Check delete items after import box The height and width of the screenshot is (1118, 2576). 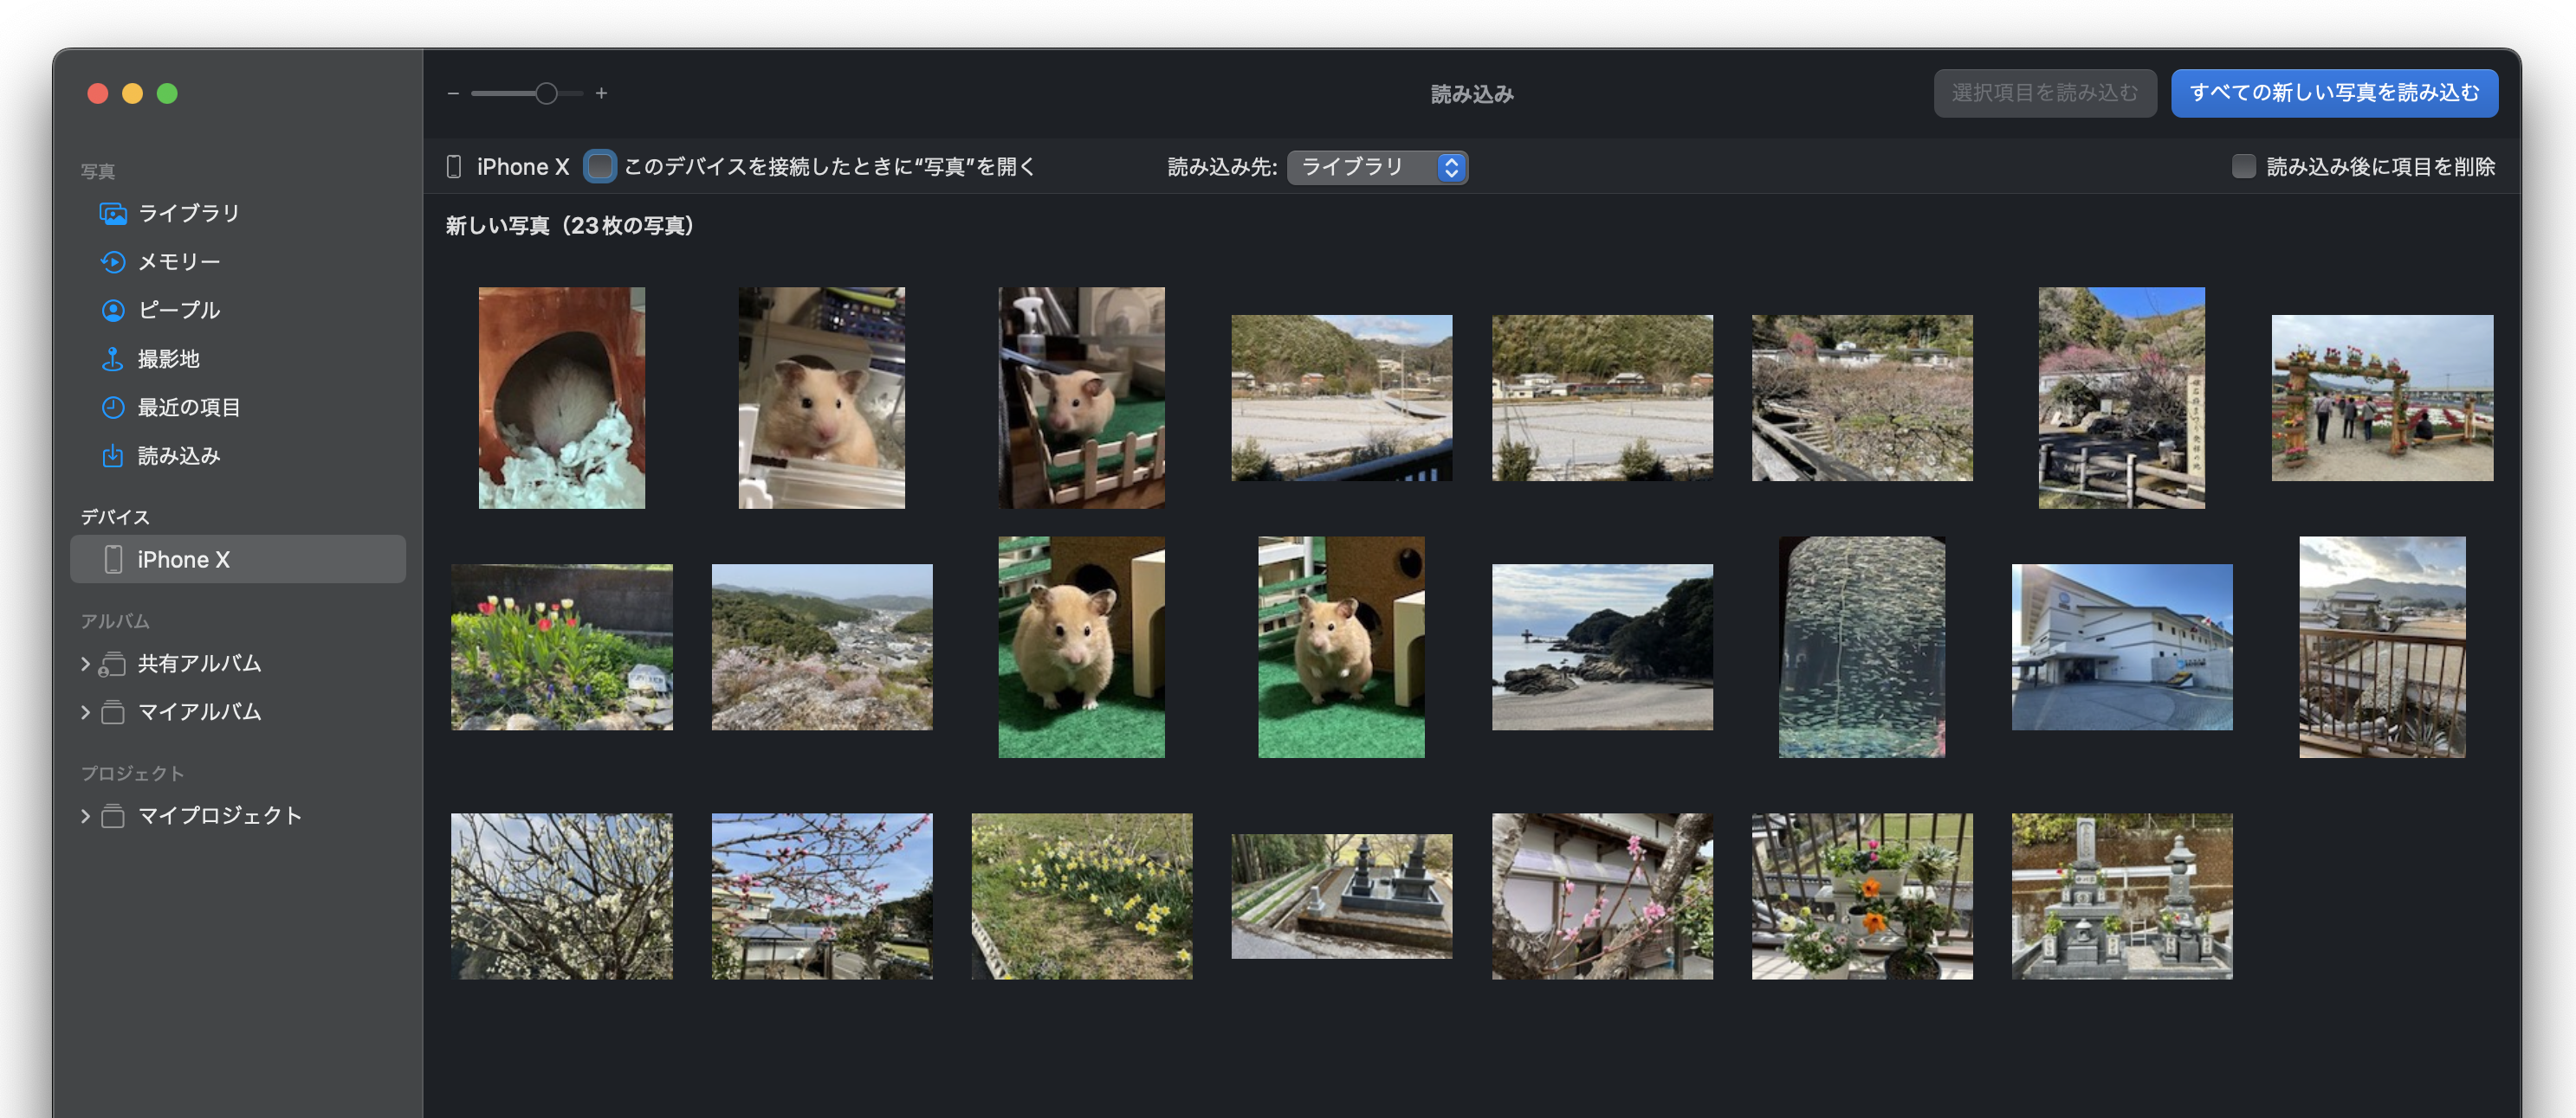2243,167
